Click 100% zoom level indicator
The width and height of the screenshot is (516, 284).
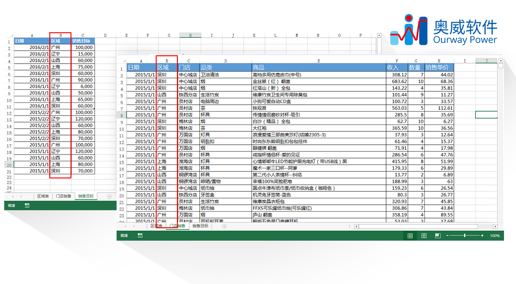495,236
